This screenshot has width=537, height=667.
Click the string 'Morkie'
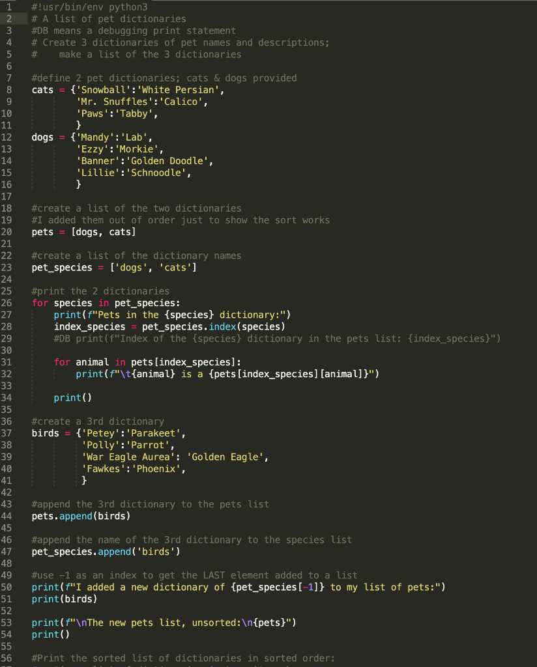click(137, 149)
